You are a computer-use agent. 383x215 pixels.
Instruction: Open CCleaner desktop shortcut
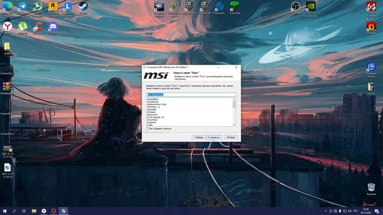pyautogui.click(x=38, y=27)
